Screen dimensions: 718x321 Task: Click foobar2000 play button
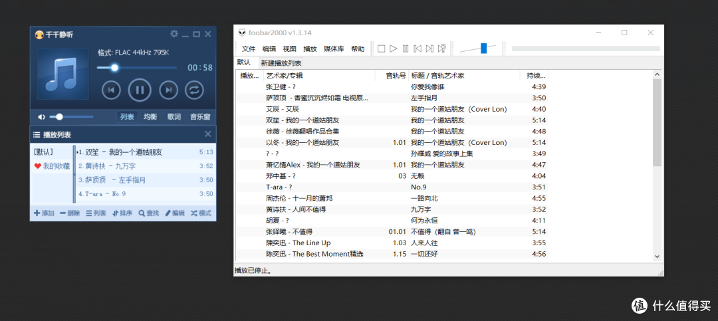tap(394, 49)
